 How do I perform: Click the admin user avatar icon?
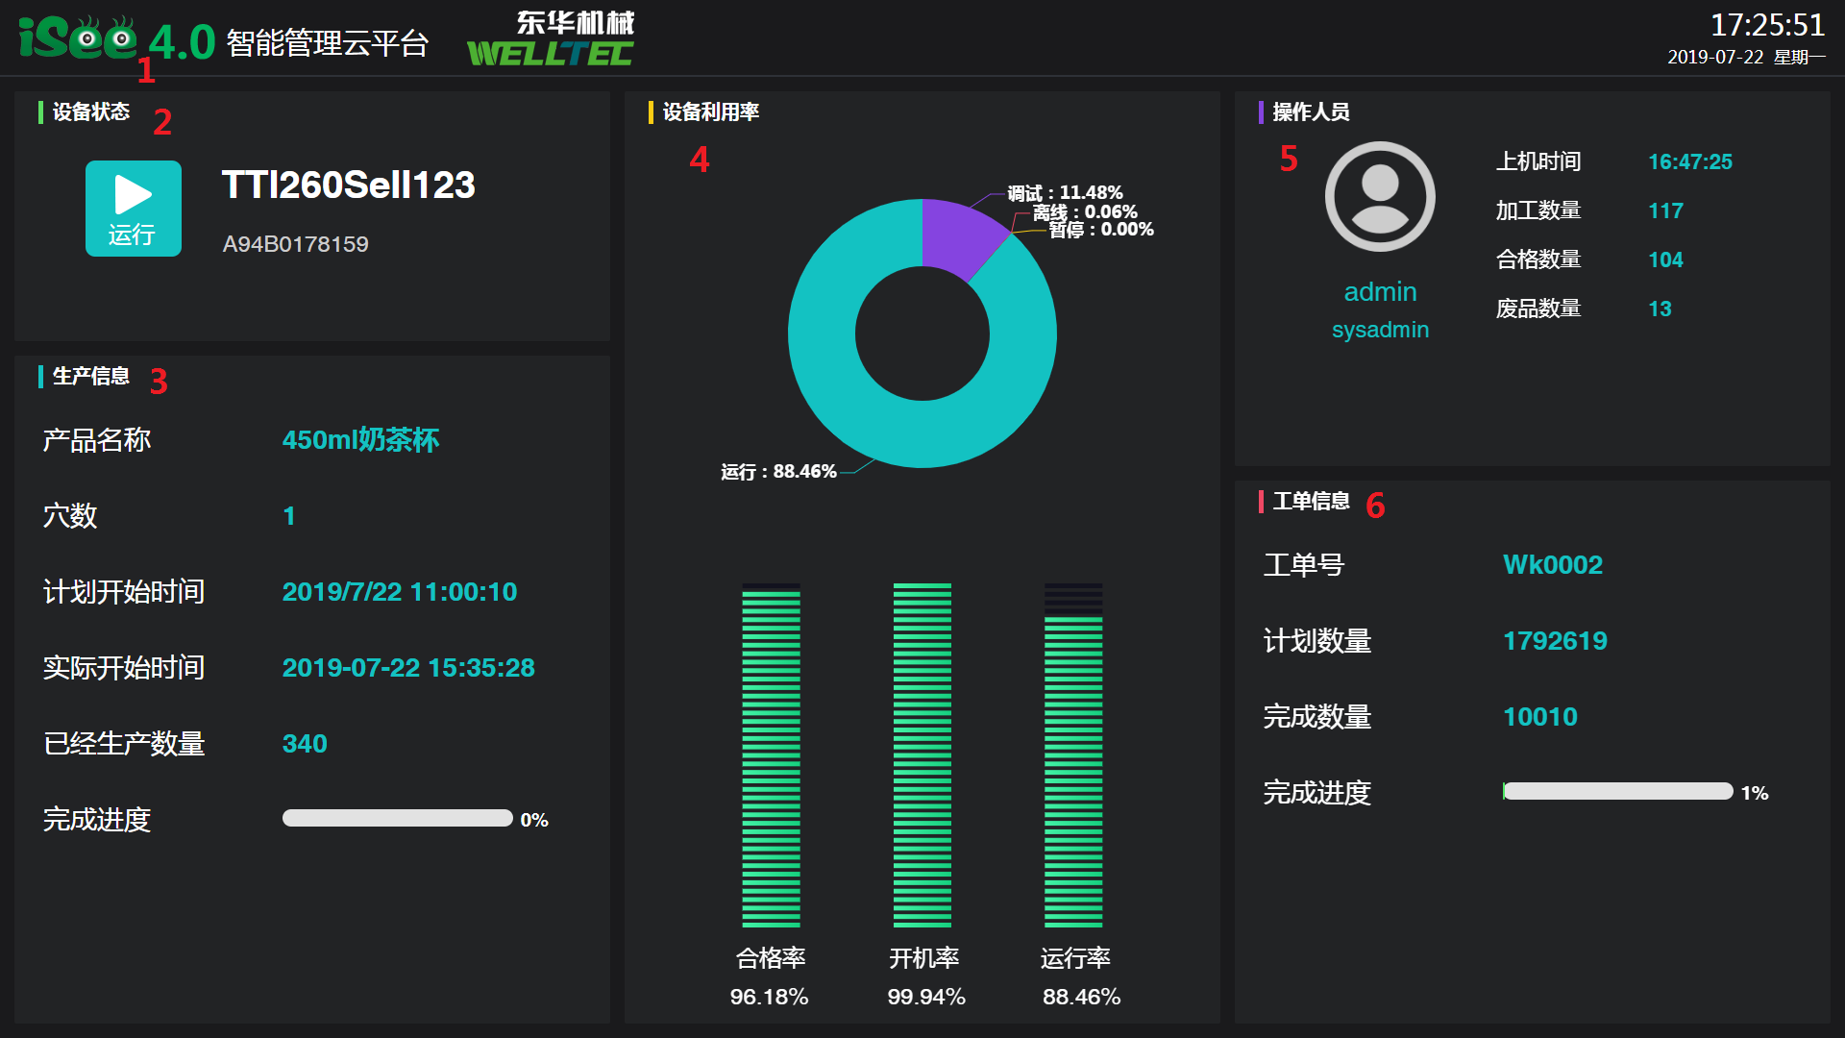[x=1380, y=197]
